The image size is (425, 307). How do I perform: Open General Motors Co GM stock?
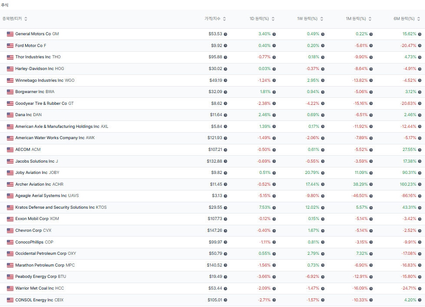(37, 34)
